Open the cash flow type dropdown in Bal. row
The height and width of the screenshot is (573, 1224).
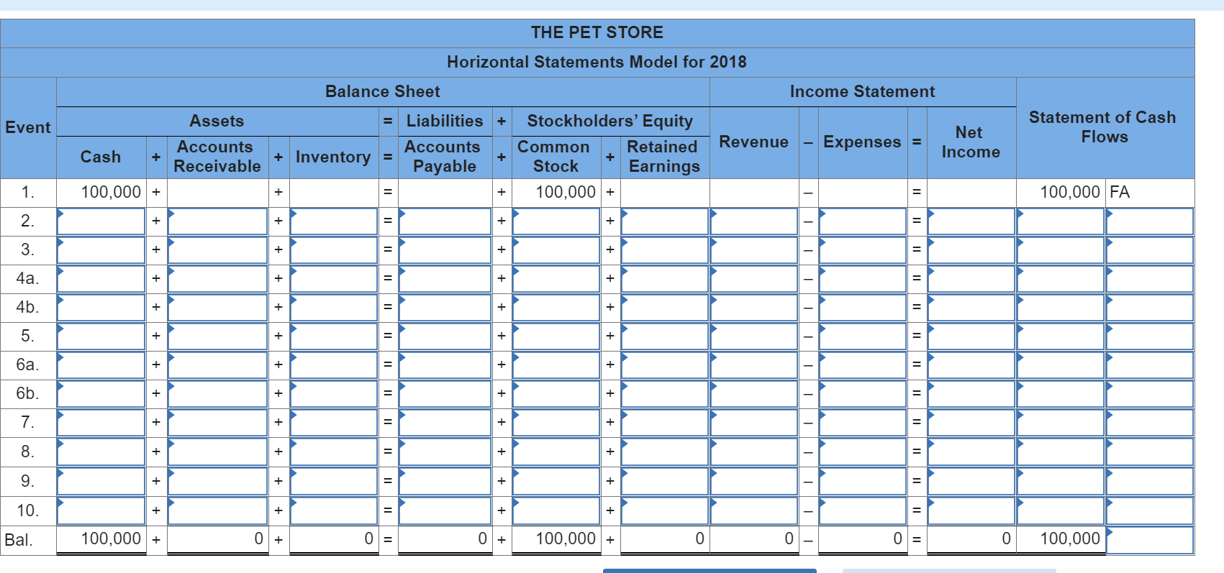[1150, 540]
